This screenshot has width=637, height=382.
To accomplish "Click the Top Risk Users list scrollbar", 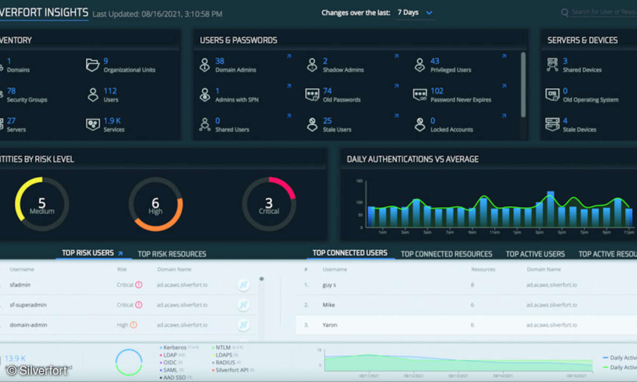I will (x=261, y=279).
